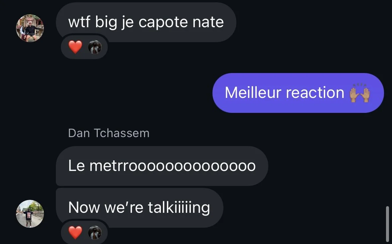The image size is (392, 244).
Task: Select the 'Le metrrooooo' message bubble
Action: (162, 166)
